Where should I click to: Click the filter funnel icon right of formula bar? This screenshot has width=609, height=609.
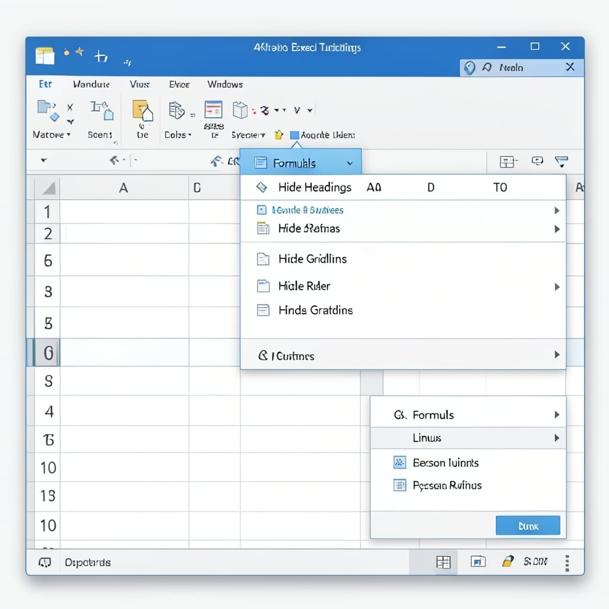click(561, 162)
